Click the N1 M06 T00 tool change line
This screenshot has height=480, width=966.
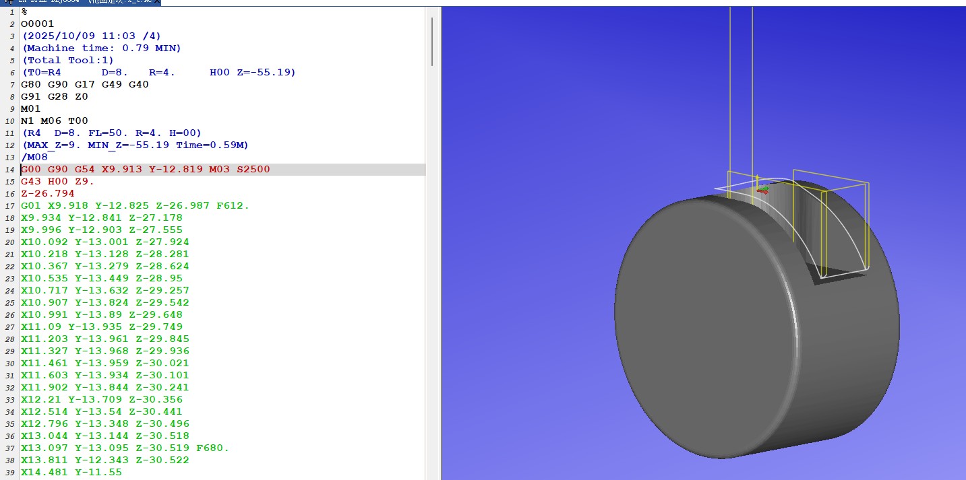click(x=54, y=121)
